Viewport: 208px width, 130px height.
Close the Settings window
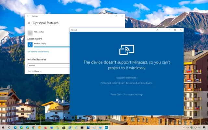coord(122,16)
